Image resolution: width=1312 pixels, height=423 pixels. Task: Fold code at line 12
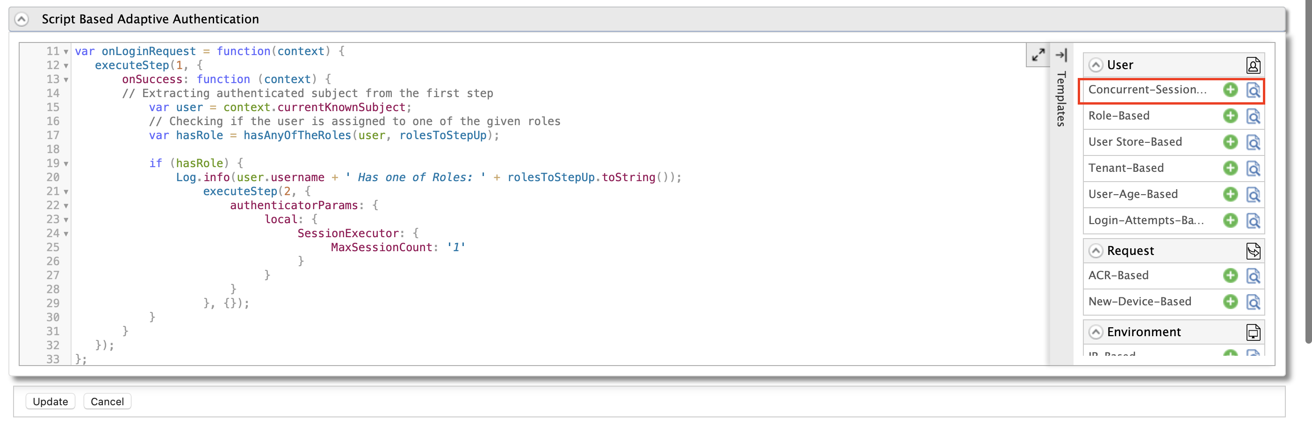coord(66,66)
